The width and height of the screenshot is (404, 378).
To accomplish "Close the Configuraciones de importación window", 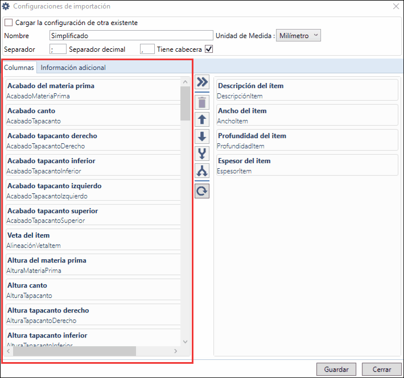I will pos(396,6).
